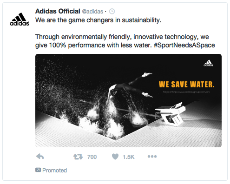Click the Promoted label text
Screen dimensions: 230x184
point(54,171)
